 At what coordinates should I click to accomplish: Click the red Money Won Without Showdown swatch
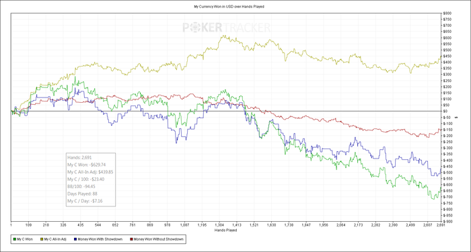[131, 239]
